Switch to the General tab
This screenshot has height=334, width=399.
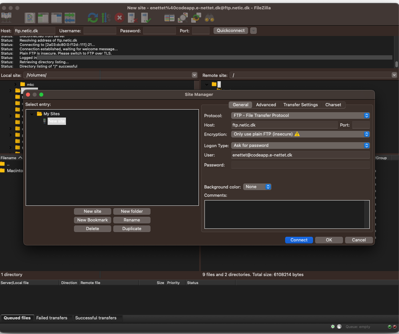240,105
